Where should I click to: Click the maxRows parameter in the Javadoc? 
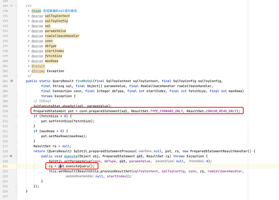pos(51,61)
